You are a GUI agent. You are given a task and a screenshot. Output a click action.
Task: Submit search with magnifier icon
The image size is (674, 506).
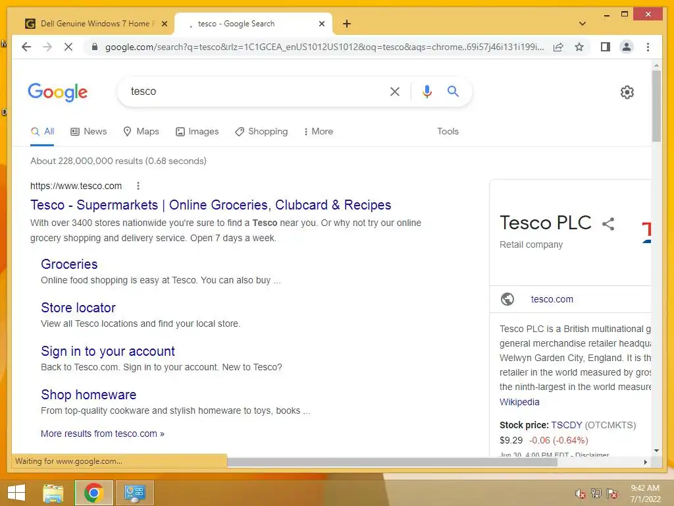453,91
